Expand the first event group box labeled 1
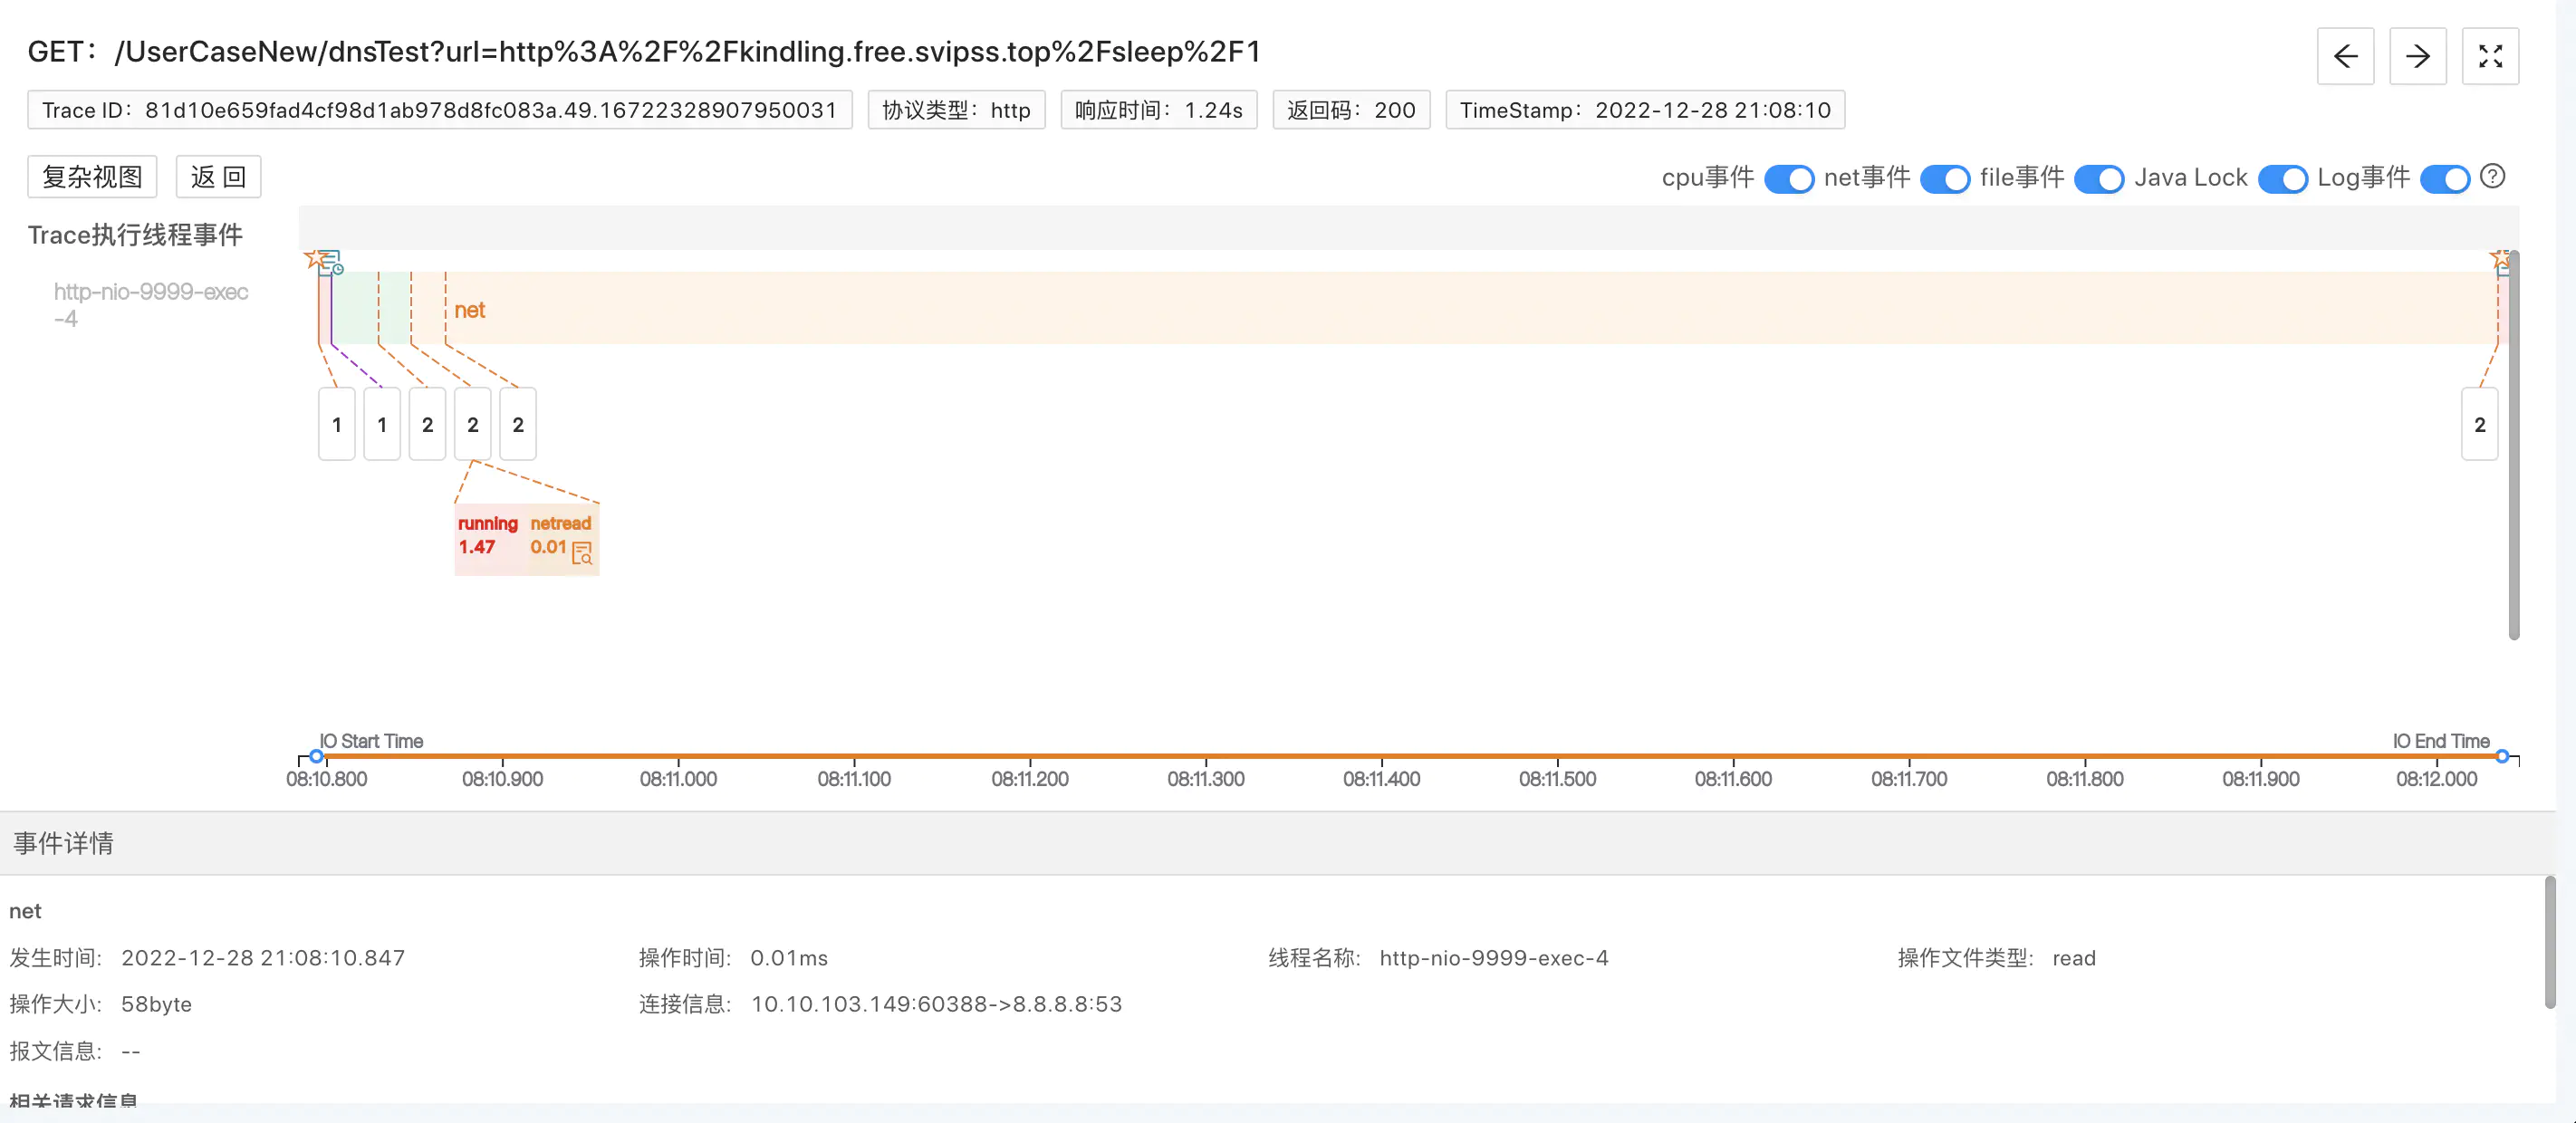The width and height of the screenshot is (2576, 1123). (336, 424)
